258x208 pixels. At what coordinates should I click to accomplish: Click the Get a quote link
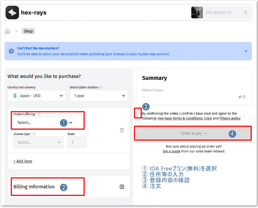point(172,151)
